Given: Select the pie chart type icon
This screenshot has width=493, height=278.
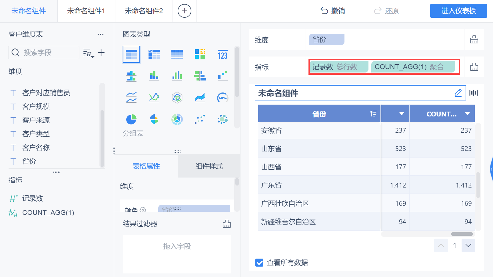Looking at the screenshot, I should point(131,119).
